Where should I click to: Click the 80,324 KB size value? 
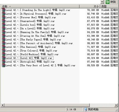[x=93, y=58]
